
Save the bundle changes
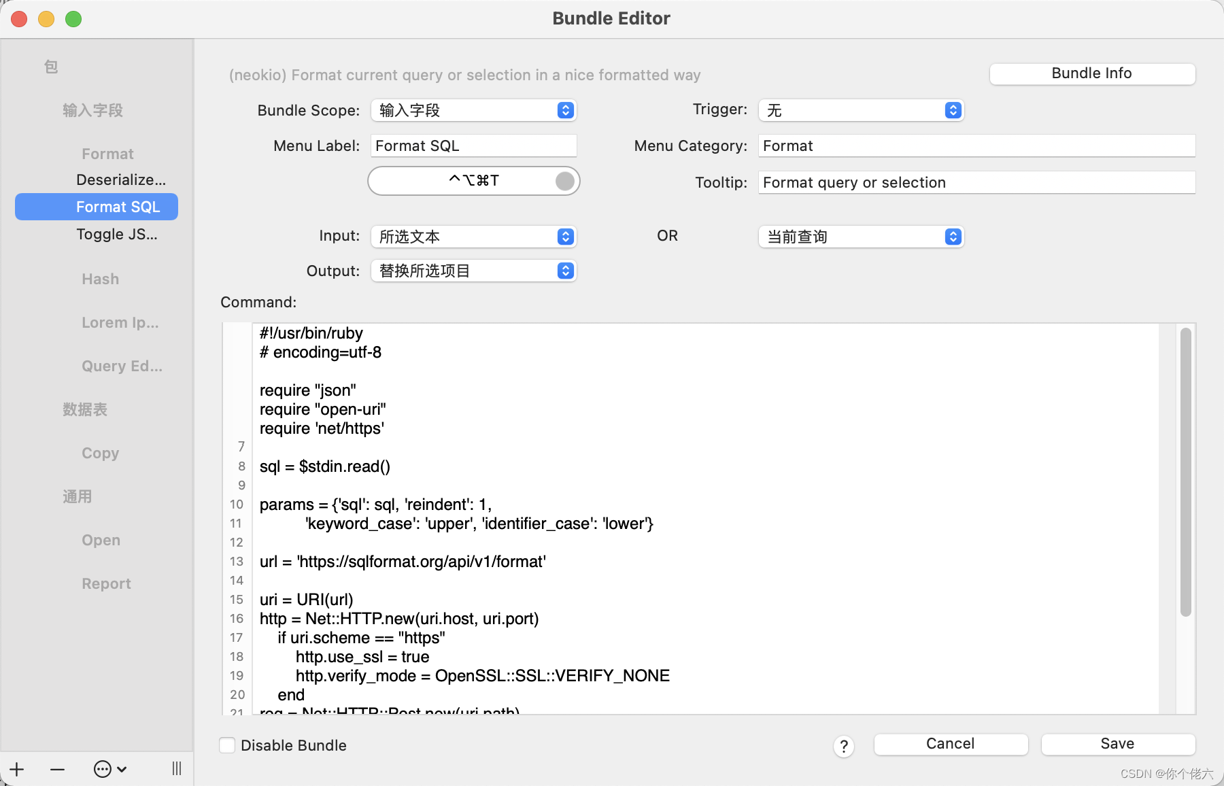1118,743
